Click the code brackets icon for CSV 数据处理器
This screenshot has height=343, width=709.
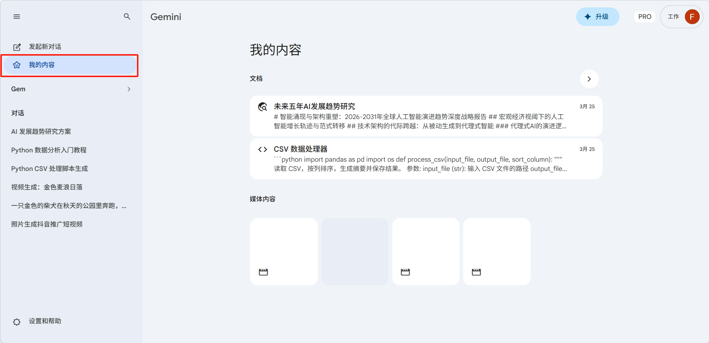(263, 149)
